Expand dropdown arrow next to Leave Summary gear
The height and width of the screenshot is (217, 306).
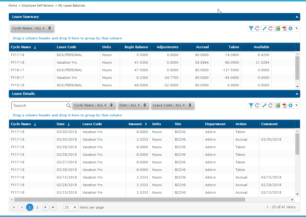(x=296, y=28)
